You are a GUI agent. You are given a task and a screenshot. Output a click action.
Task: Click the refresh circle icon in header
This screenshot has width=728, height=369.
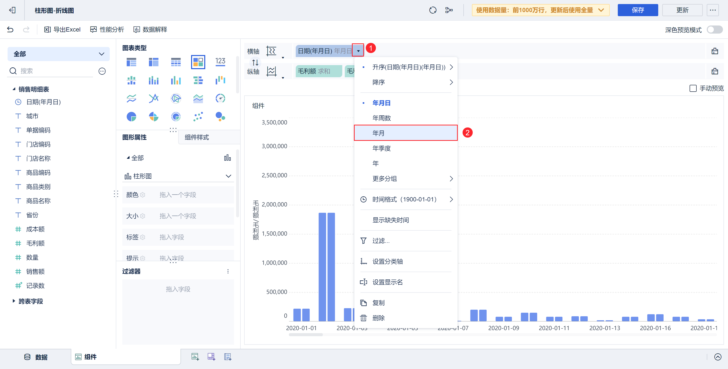pos(433,10)
